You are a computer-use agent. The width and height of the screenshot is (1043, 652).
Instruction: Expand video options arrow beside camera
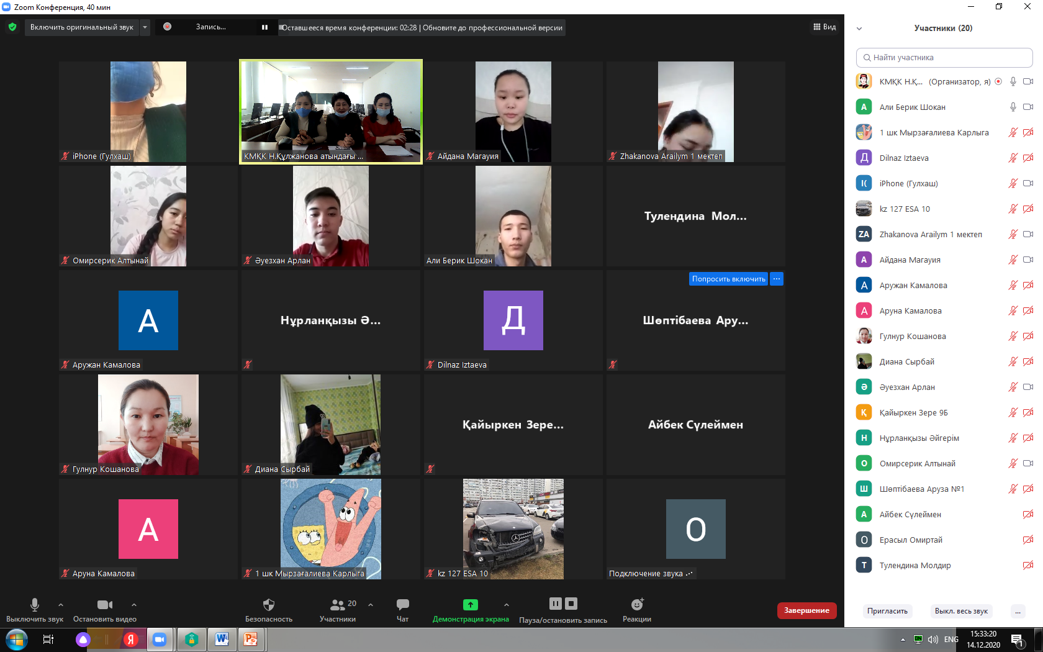pos(134,605)
